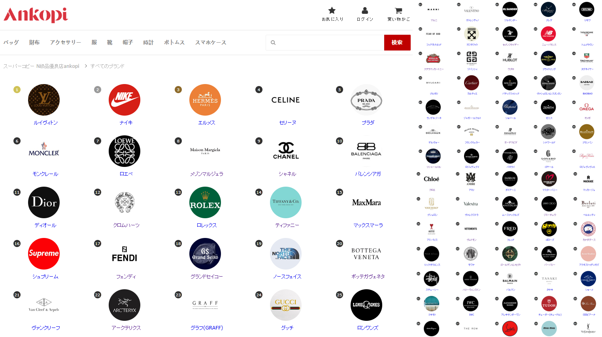Open the Amiri logo
The height and width of the screenshot is (337, 602).
point(471,179)
